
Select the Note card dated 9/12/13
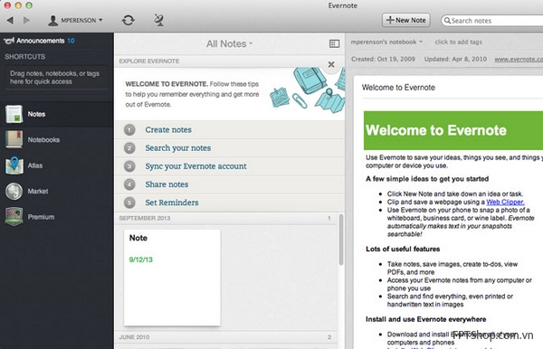coord(172,278)
